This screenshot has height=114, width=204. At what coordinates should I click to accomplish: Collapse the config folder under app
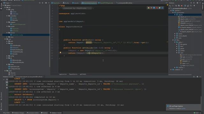(7, 9)
